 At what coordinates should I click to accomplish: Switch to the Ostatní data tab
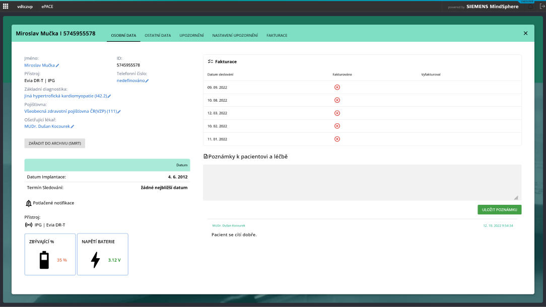158,36
